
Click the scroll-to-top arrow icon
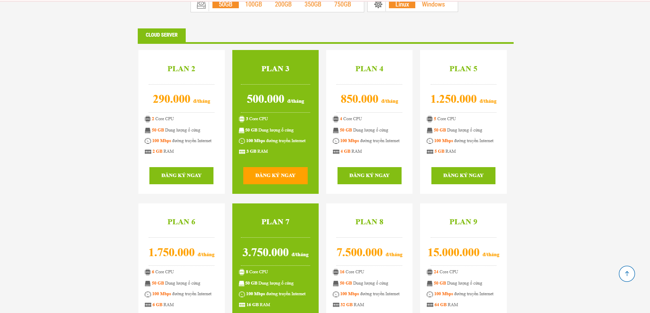pyautogui.click(x=627, y=274)
